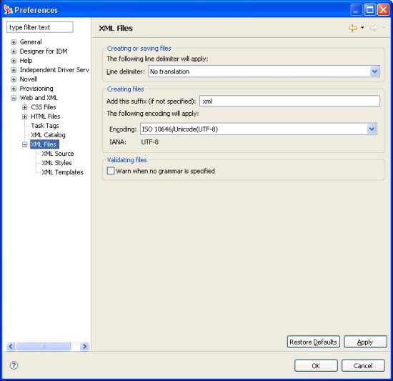The width and height of the screenshot is (393, 381).
Task: Click the forward navigation arrow icon
Action: tap(373, 28)
